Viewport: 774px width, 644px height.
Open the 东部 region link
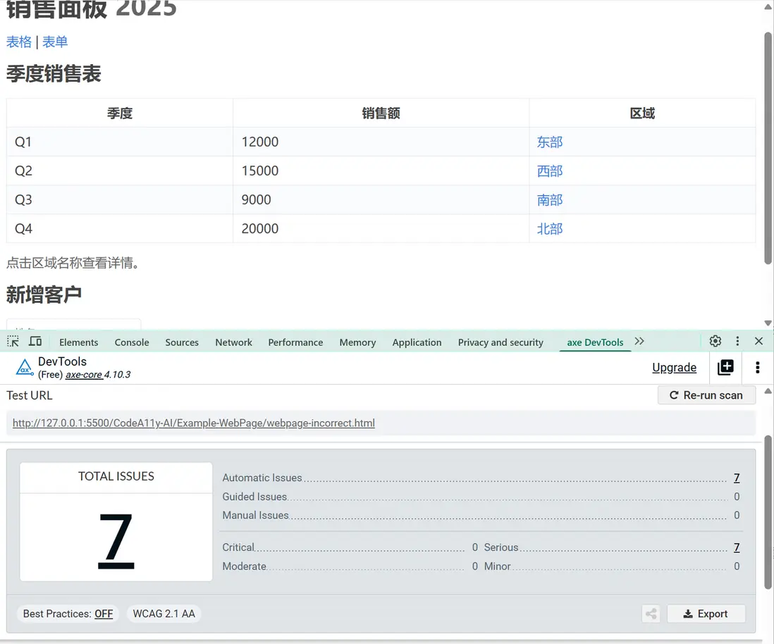(x=550, y=142)
